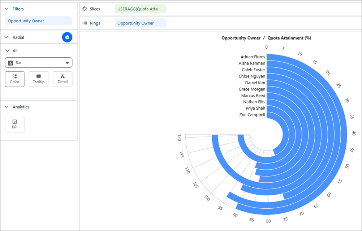This screenshot has height=231, width=362.
Task: Collapse the Radial section chevron
Action: [7, 37]
